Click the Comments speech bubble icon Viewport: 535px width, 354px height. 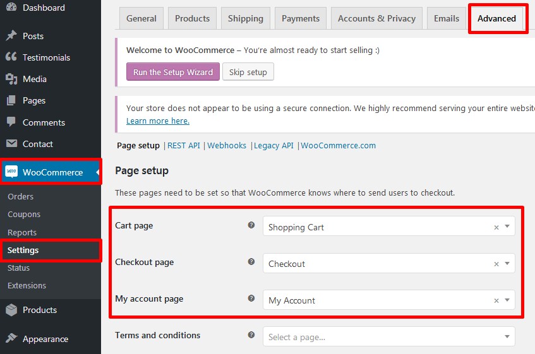[11, 122]
